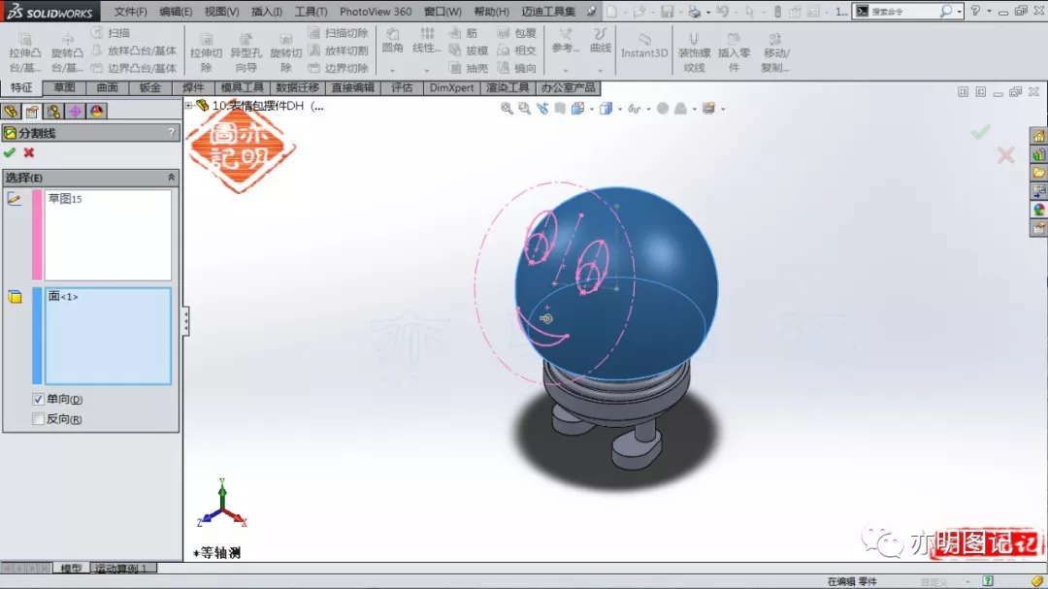Enable the 反向(R) reverse direction checkbox
The width and height of the screenshot is (1048, 589).
point(38,419)
